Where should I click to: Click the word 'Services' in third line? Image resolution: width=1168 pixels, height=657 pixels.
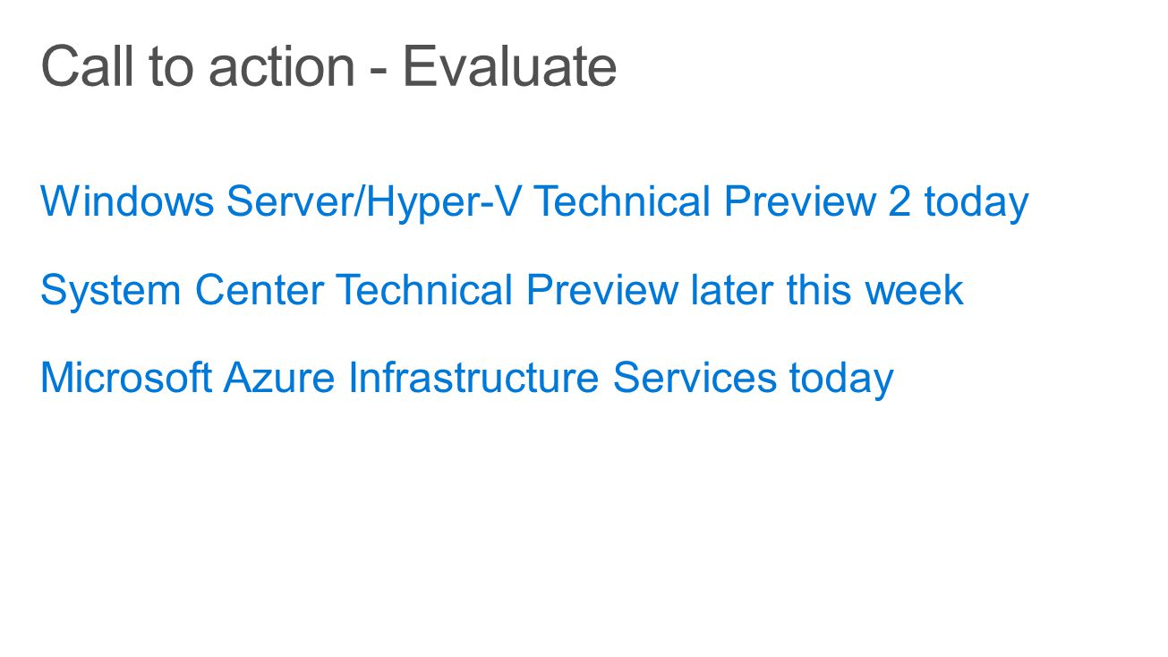pyautogui.click(x=695, y=377)
